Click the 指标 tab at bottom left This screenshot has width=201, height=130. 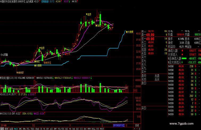click(2, 129)
